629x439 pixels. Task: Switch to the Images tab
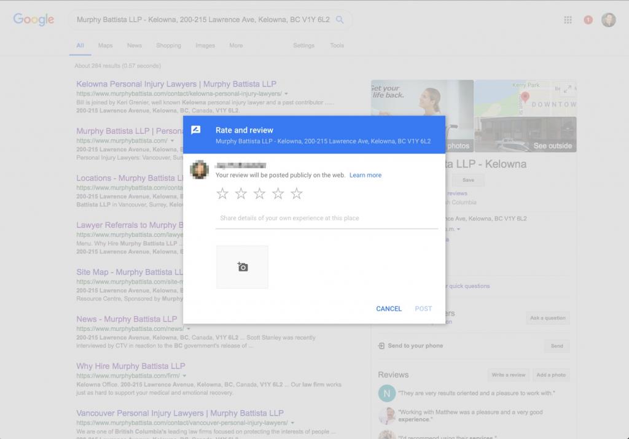[205, 45]
